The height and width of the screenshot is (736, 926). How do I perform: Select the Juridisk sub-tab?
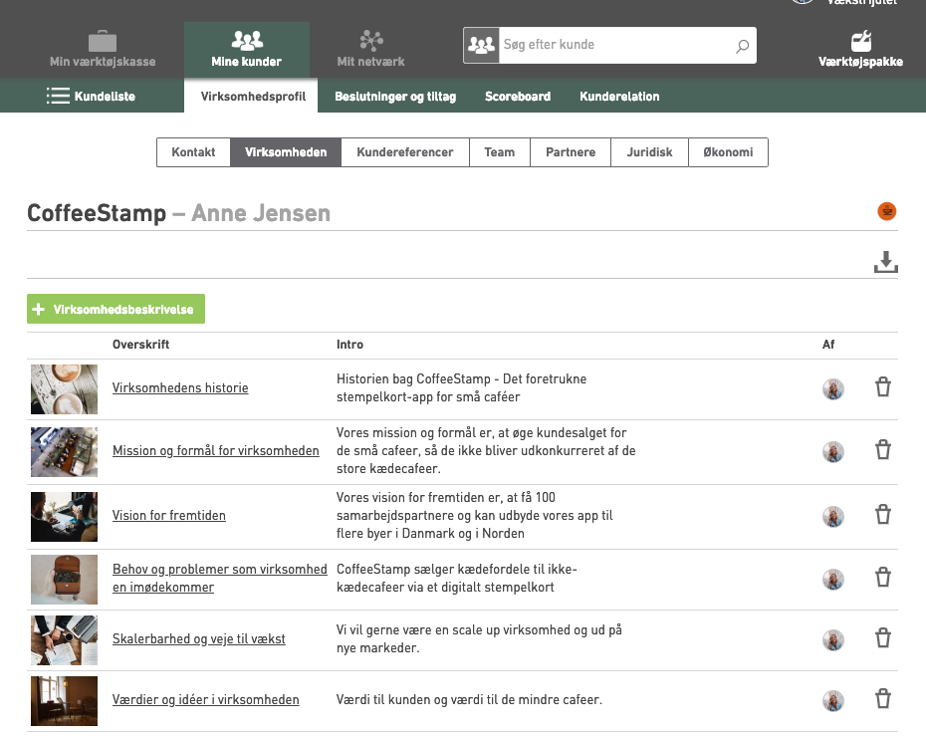point(649,152)
